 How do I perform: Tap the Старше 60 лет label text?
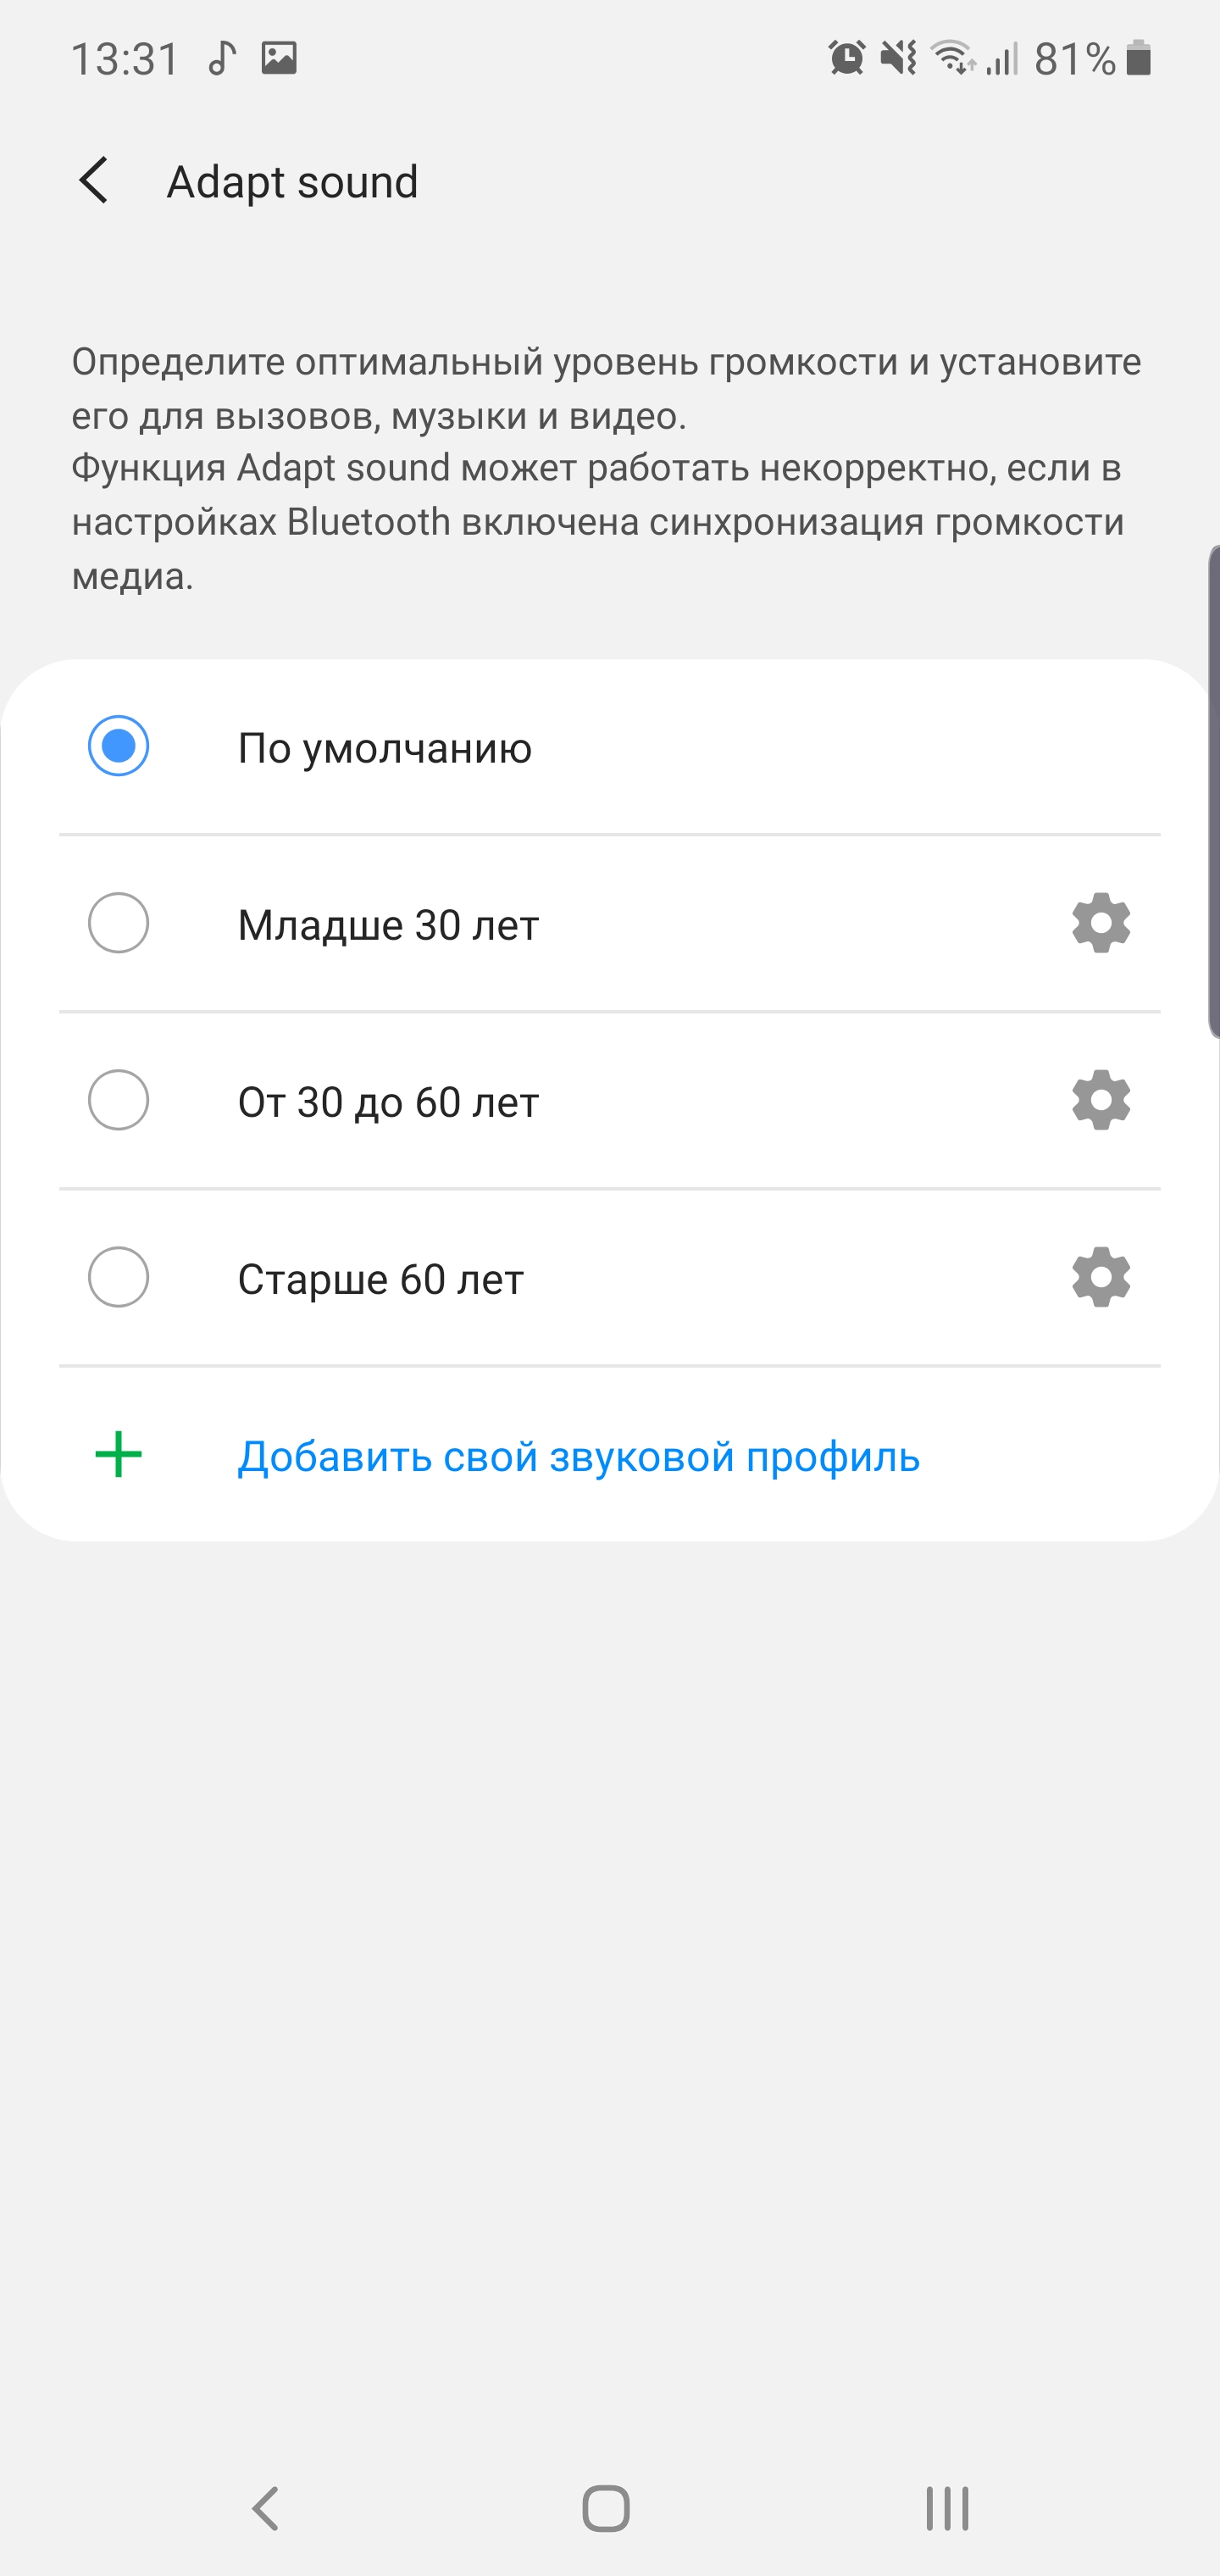(x=380, y=1279)
